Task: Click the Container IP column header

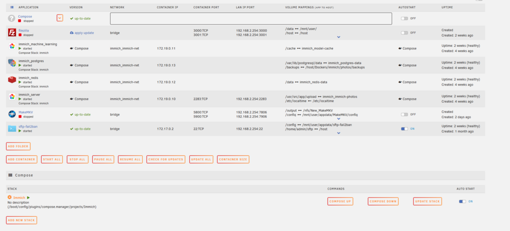Action: [x=166, y=7]
